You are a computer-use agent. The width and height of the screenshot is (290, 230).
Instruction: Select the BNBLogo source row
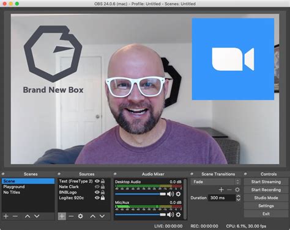tap(84, 192)
